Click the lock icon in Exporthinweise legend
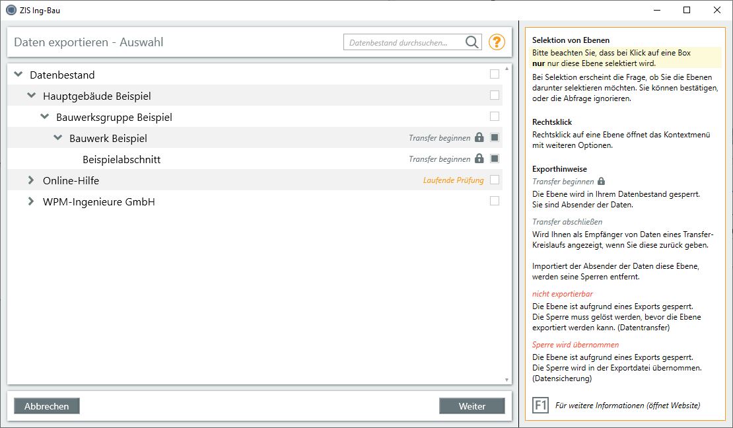 click(601, 181)
